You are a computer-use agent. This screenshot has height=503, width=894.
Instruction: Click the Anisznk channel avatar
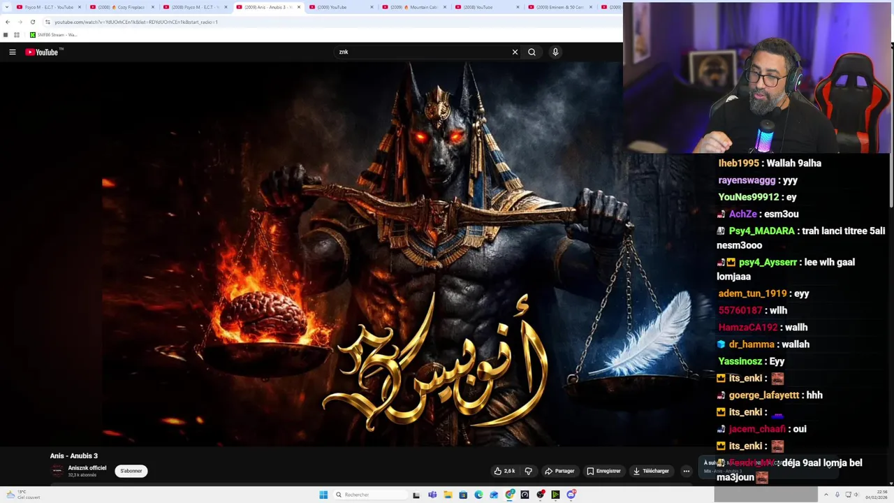pos(57,471)
